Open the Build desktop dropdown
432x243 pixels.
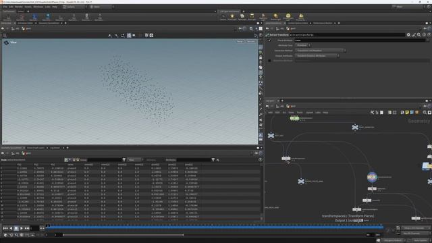click(74, 7)
